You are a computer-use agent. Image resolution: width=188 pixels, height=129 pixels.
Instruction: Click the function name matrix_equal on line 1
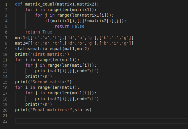pyautogui.click(x=40, y=4)
